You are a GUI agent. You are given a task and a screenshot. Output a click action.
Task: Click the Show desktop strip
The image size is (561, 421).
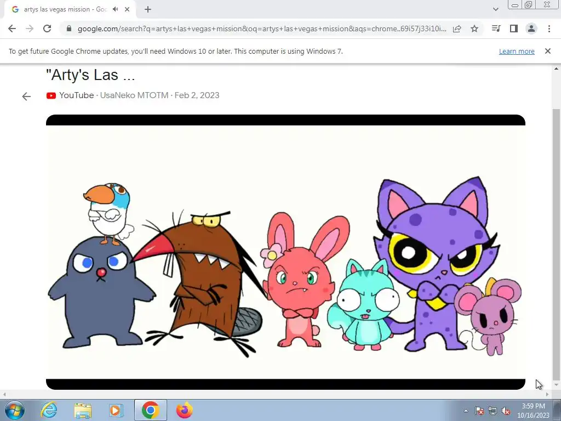pyautogui.click(x=557, y=410)
